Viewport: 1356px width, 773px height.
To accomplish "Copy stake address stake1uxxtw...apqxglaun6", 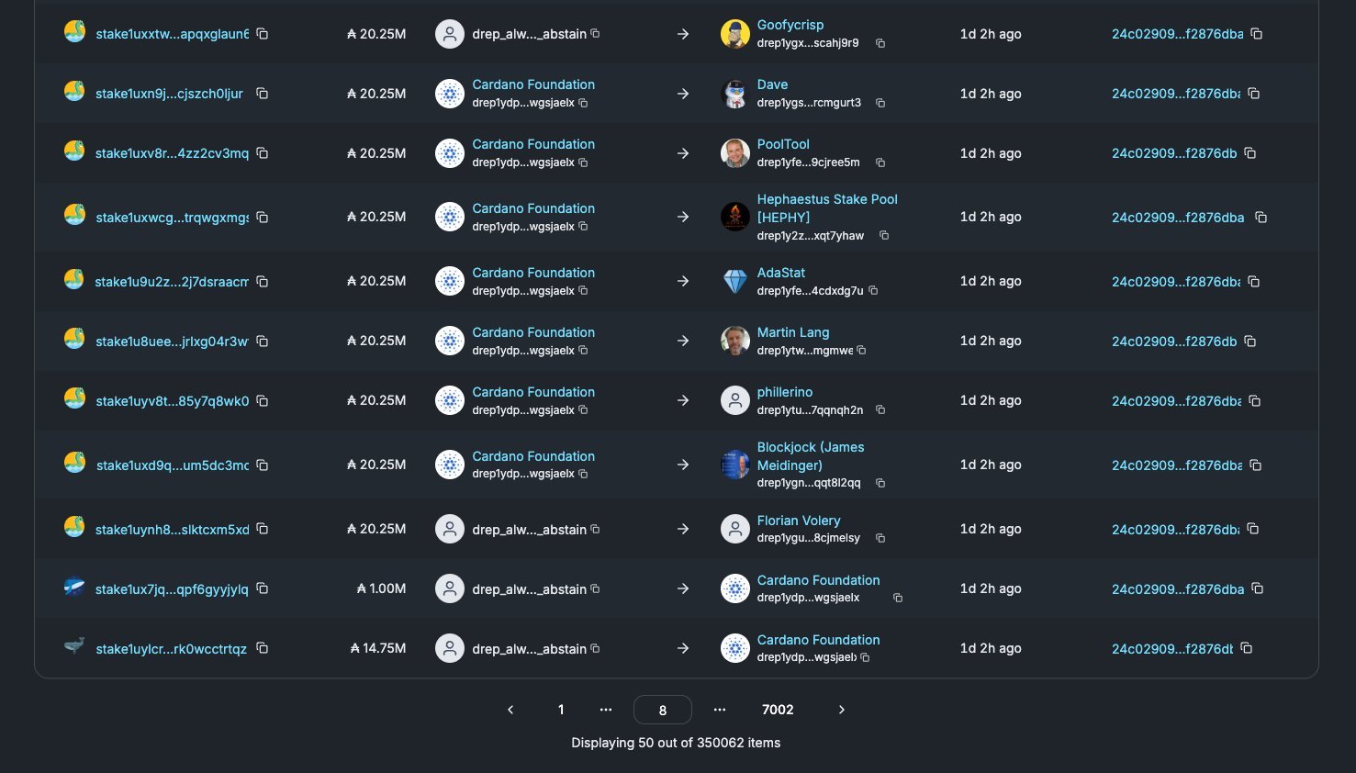I will (x=262, y=34).
